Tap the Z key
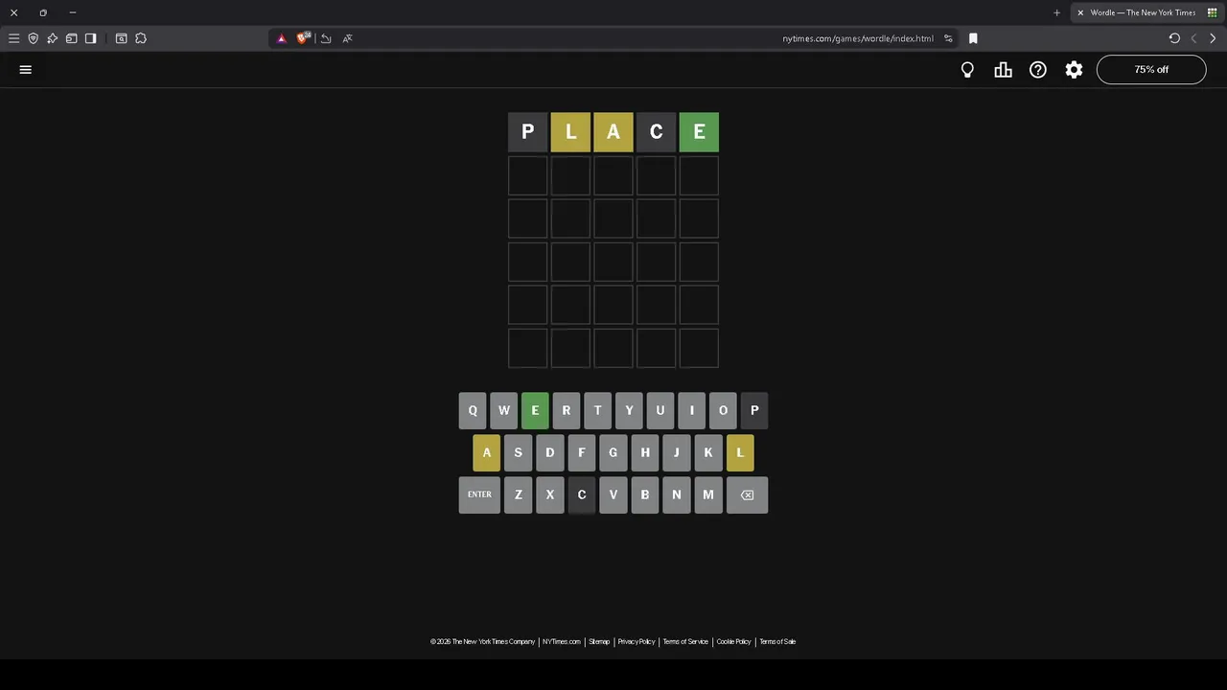 point(518,494)
